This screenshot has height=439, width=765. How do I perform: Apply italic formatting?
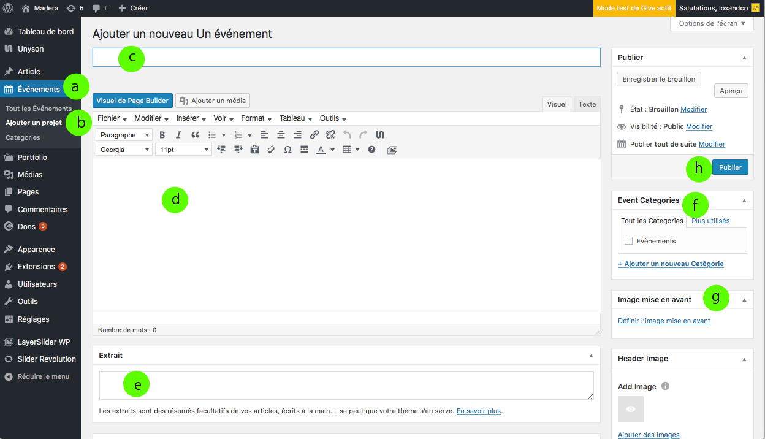178,135
